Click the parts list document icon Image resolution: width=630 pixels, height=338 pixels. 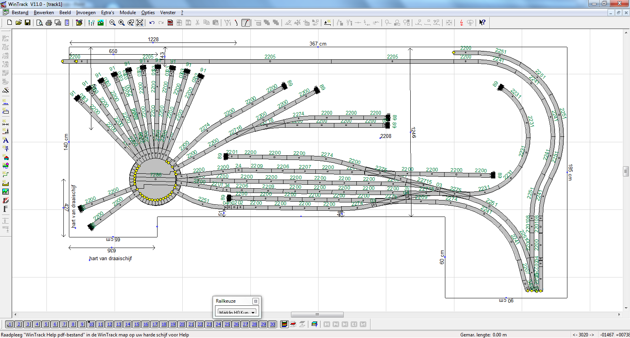pos(67,22)
